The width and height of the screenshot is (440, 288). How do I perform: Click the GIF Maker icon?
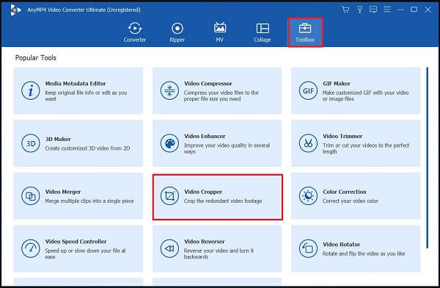(308, 90)
